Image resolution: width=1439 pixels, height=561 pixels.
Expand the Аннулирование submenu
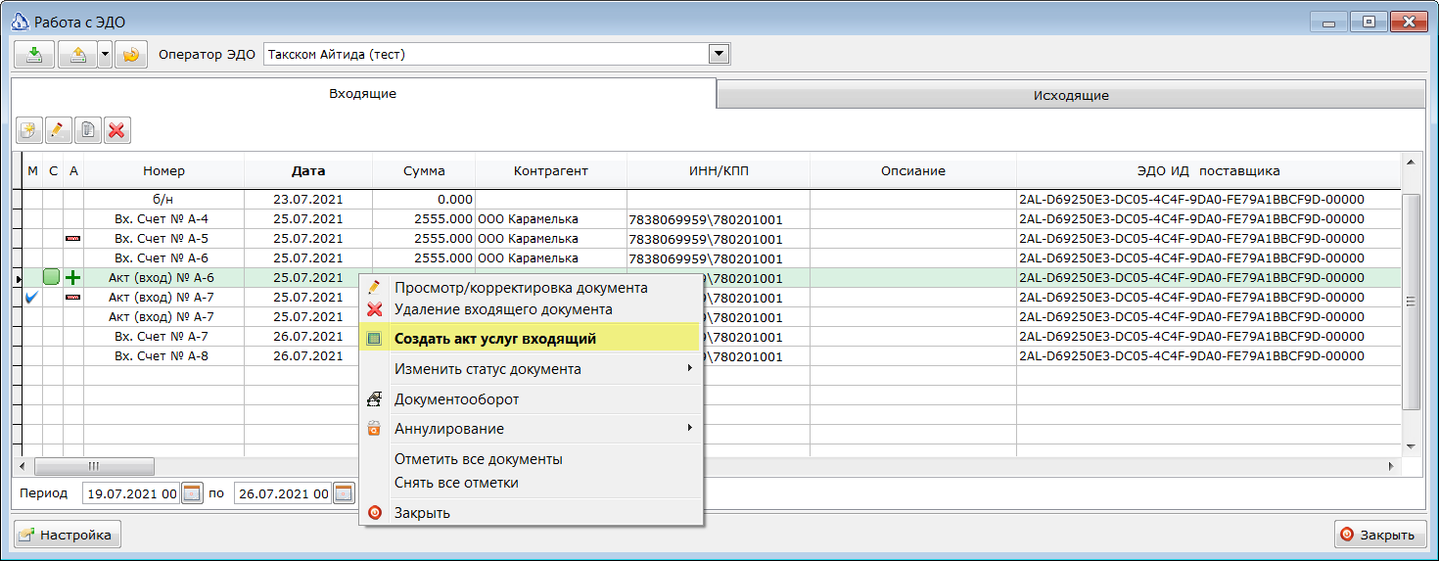pyautogui.click(x=532, y=429)
